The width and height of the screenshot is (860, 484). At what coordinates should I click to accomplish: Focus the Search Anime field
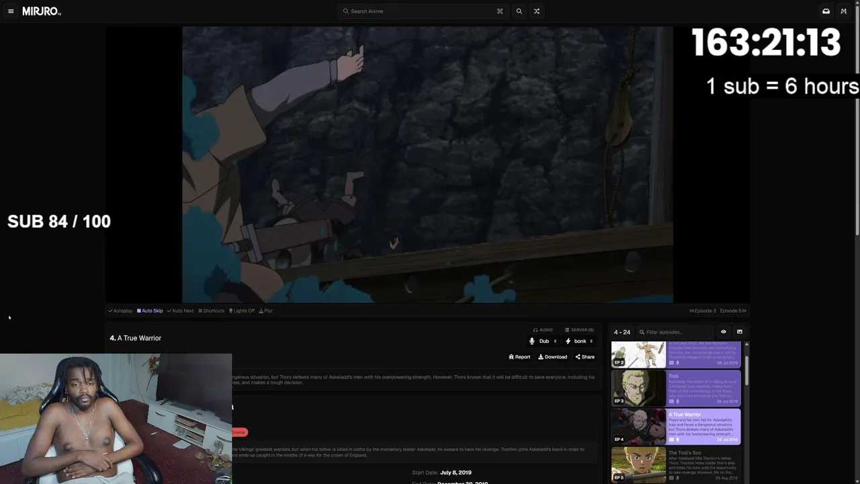tap(423, 11)
